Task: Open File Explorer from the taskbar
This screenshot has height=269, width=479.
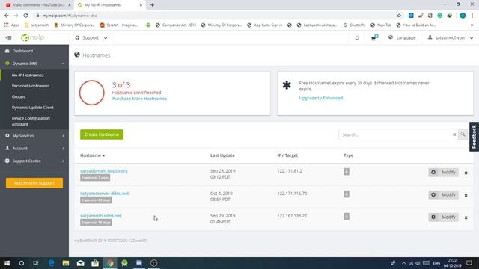Action: pyautogui.click(x=66, y=263)
